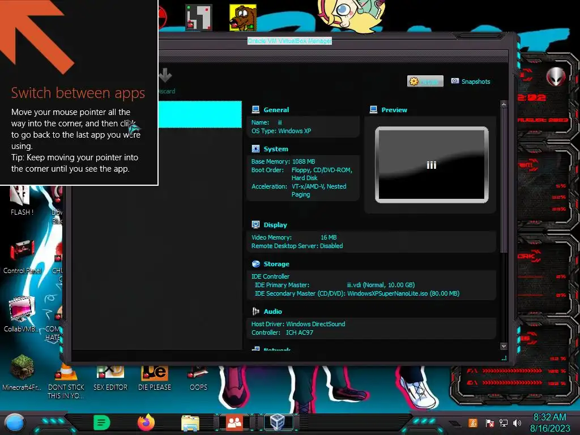Open the General section header
The height and width of the screenshot is (435, 580).
276,110
